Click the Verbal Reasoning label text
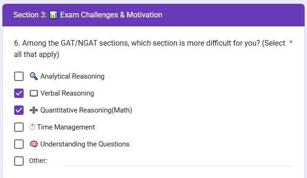 click(x=67, y=93)
